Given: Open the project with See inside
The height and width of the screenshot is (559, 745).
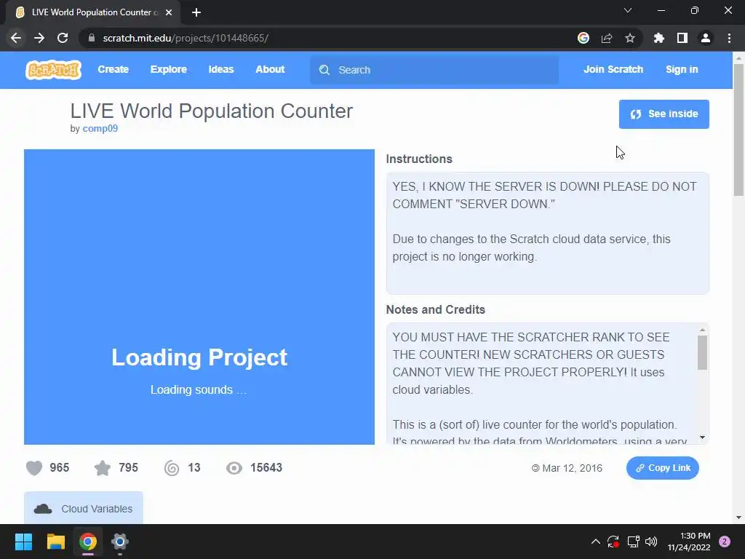Looking at the screenshot, I should pyautogui.click(x=664, y=114).
